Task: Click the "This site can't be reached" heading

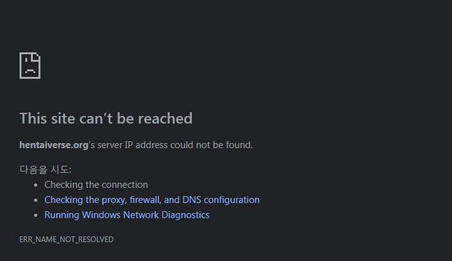Action: (105, 119)
